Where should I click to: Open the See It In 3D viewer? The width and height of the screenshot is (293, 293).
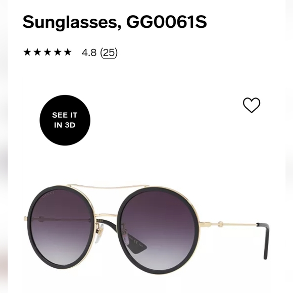click(x=65, y=120)
